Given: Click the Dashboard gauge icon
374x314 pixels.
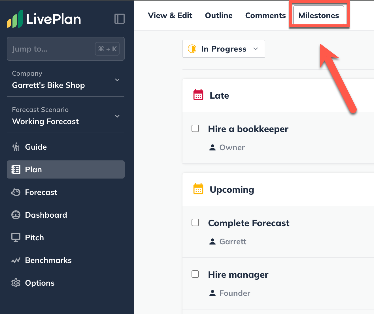Looking at the screenshot, I should point(16,215).
